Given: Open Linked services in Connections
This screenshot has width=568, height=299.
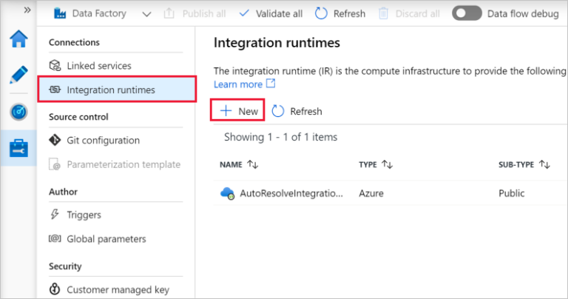Looking at the screenshot, I should (x=98, y=66).
